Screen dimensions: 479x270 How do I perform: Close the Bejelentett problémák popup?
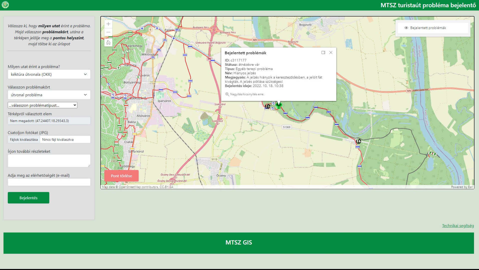pos(331,53)
